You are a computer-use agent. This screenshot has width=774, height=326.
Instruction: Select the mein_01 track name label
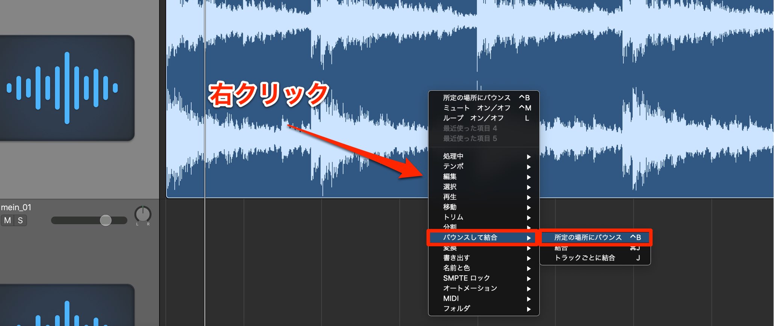click(x=16, y=207)
